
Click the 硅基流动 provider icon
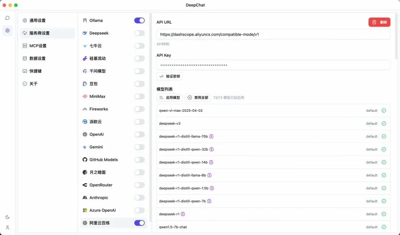click(x=85, y=58)
